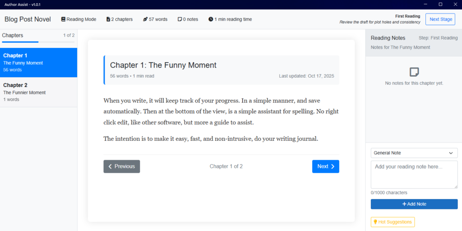Click the clock icon beside reading time
The image size is (462, 231).
[x=211, y=19]
